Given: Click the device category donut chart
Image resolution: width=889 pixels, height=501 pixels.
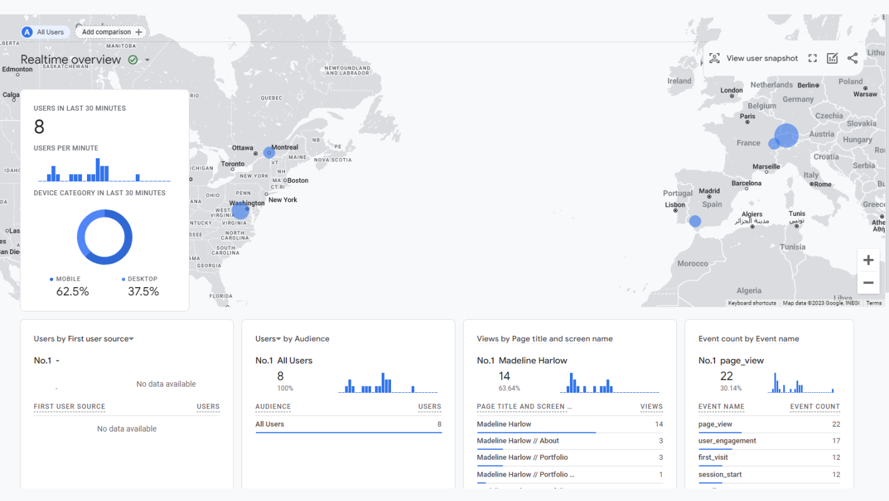Looking at the screenshot, I should point(104,237).
